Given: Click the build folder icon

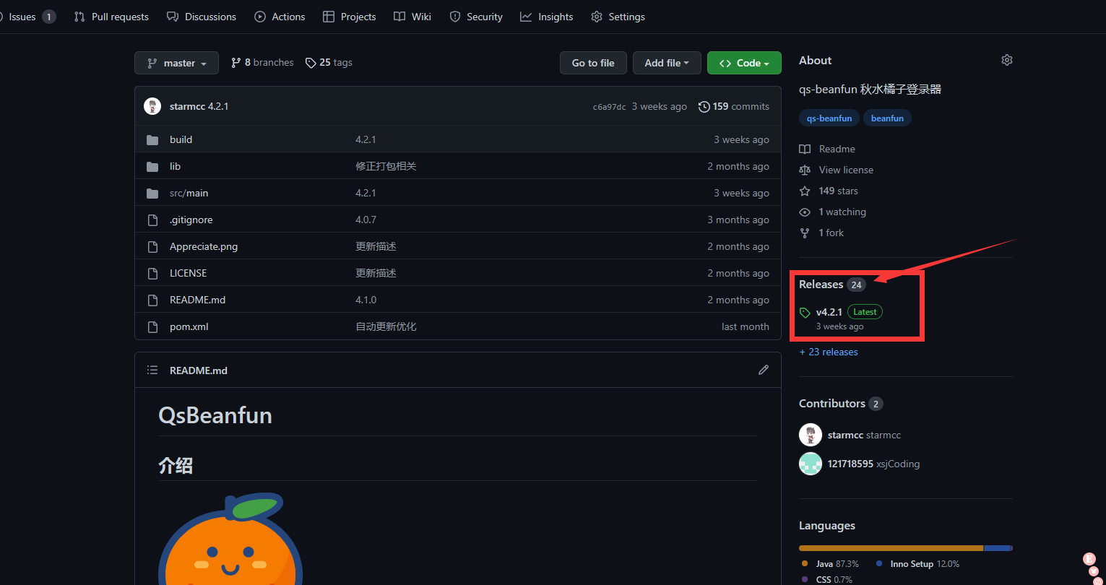Looking at the screenshot, I should click(152, 140).
